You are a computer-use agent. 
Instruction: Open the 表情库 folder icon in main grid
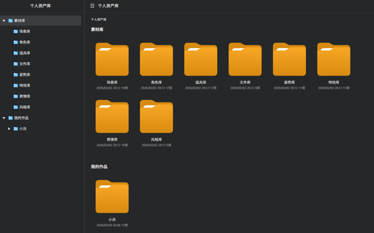[x=112, y=116]
